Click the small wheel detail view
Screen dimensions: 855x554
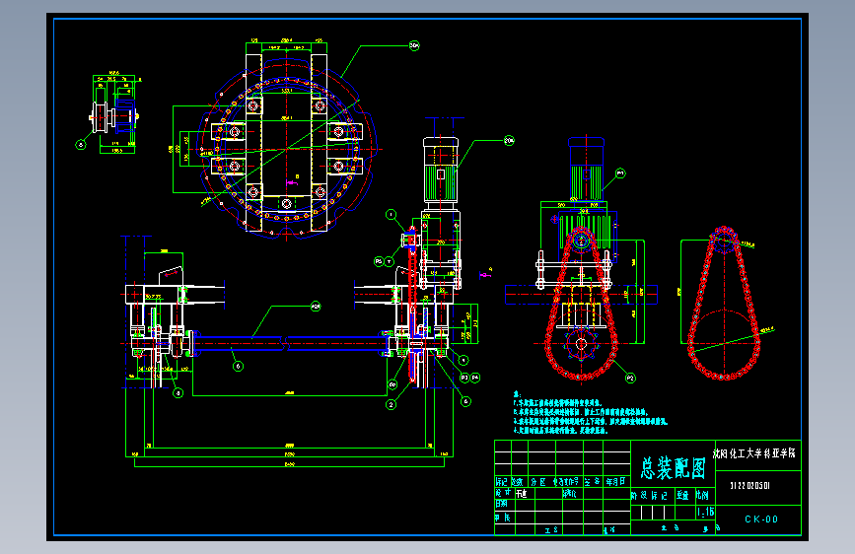[114, 115]
